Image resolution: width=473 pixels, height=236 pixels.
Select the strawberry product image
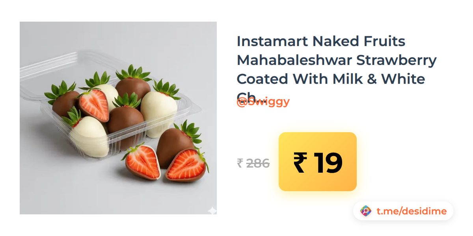118,118
